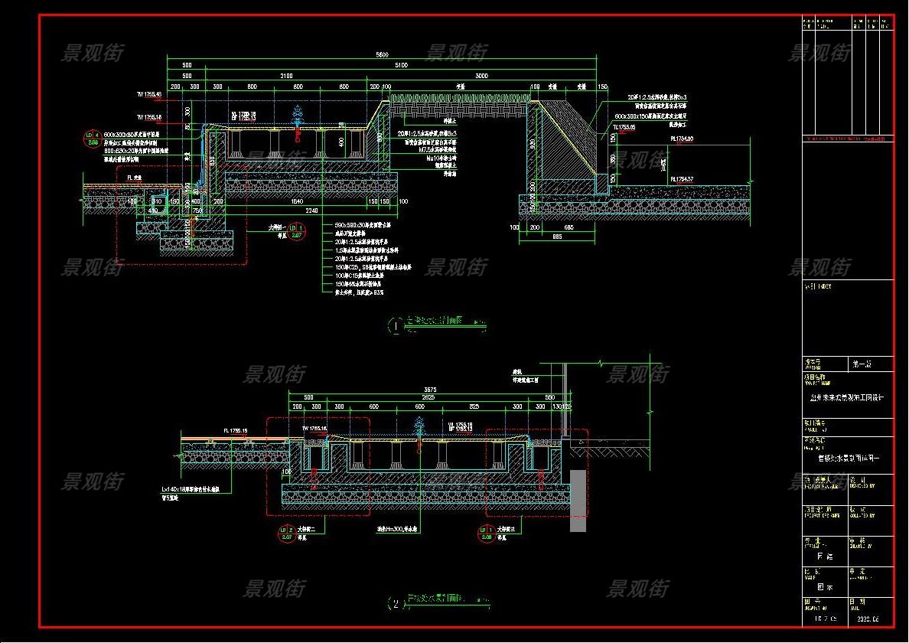
Task: Click the circled number 1 drawing title marker
Action: pyautogui.click(x=396, y=325)
